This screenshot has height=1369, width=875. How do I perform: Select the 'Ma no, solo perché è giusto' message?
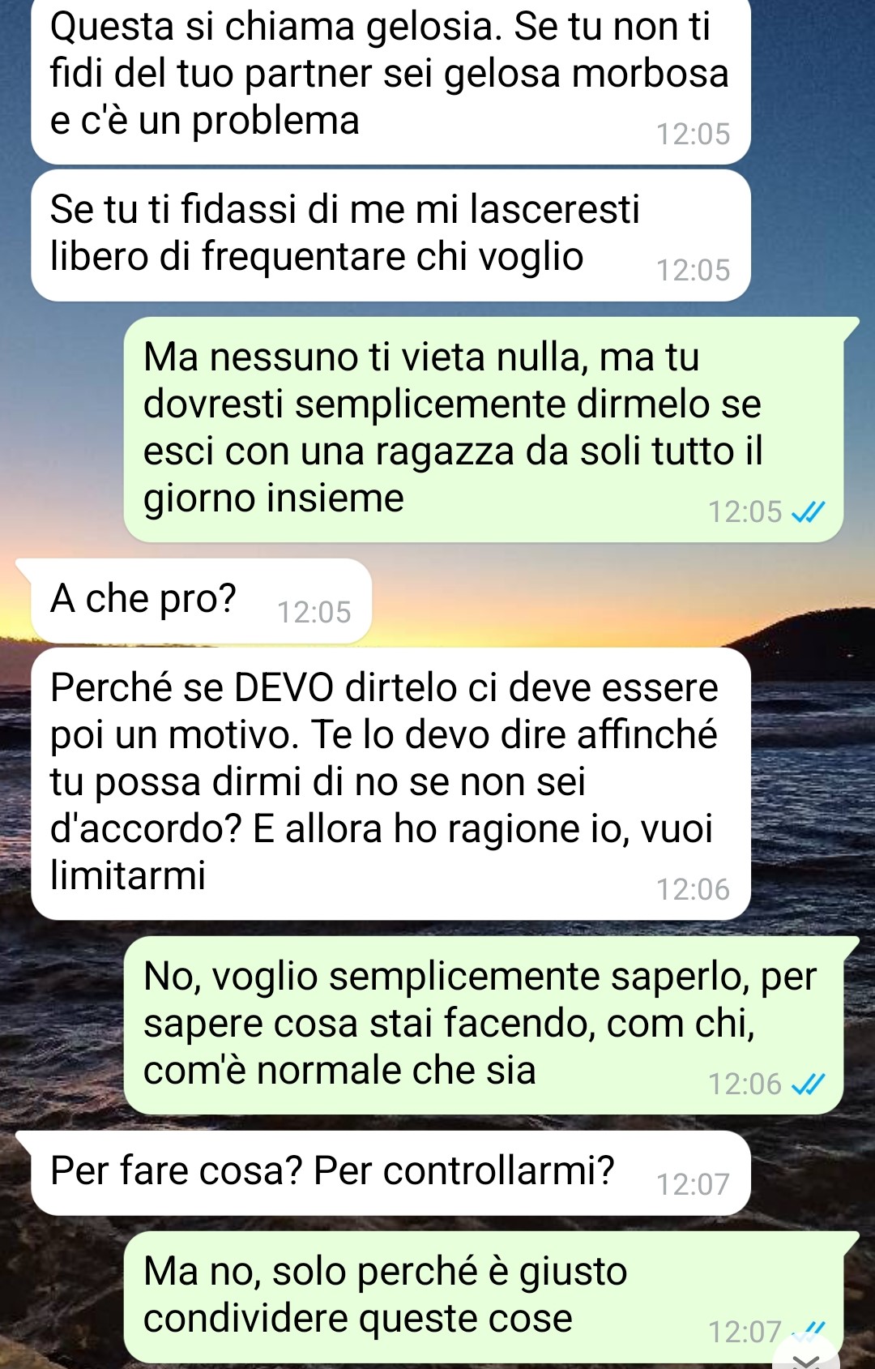tap(484, 1297)
